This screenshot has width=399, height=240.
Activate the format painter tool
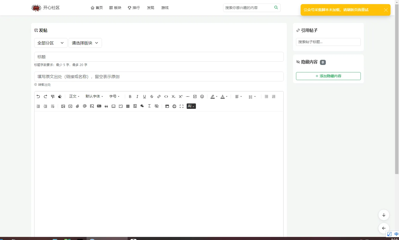point(53,97)
